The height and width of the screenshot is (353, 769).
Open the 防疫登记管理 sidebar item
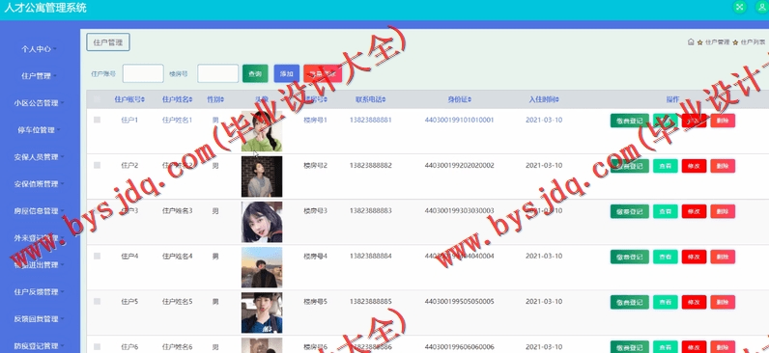[x=39, y=346]
